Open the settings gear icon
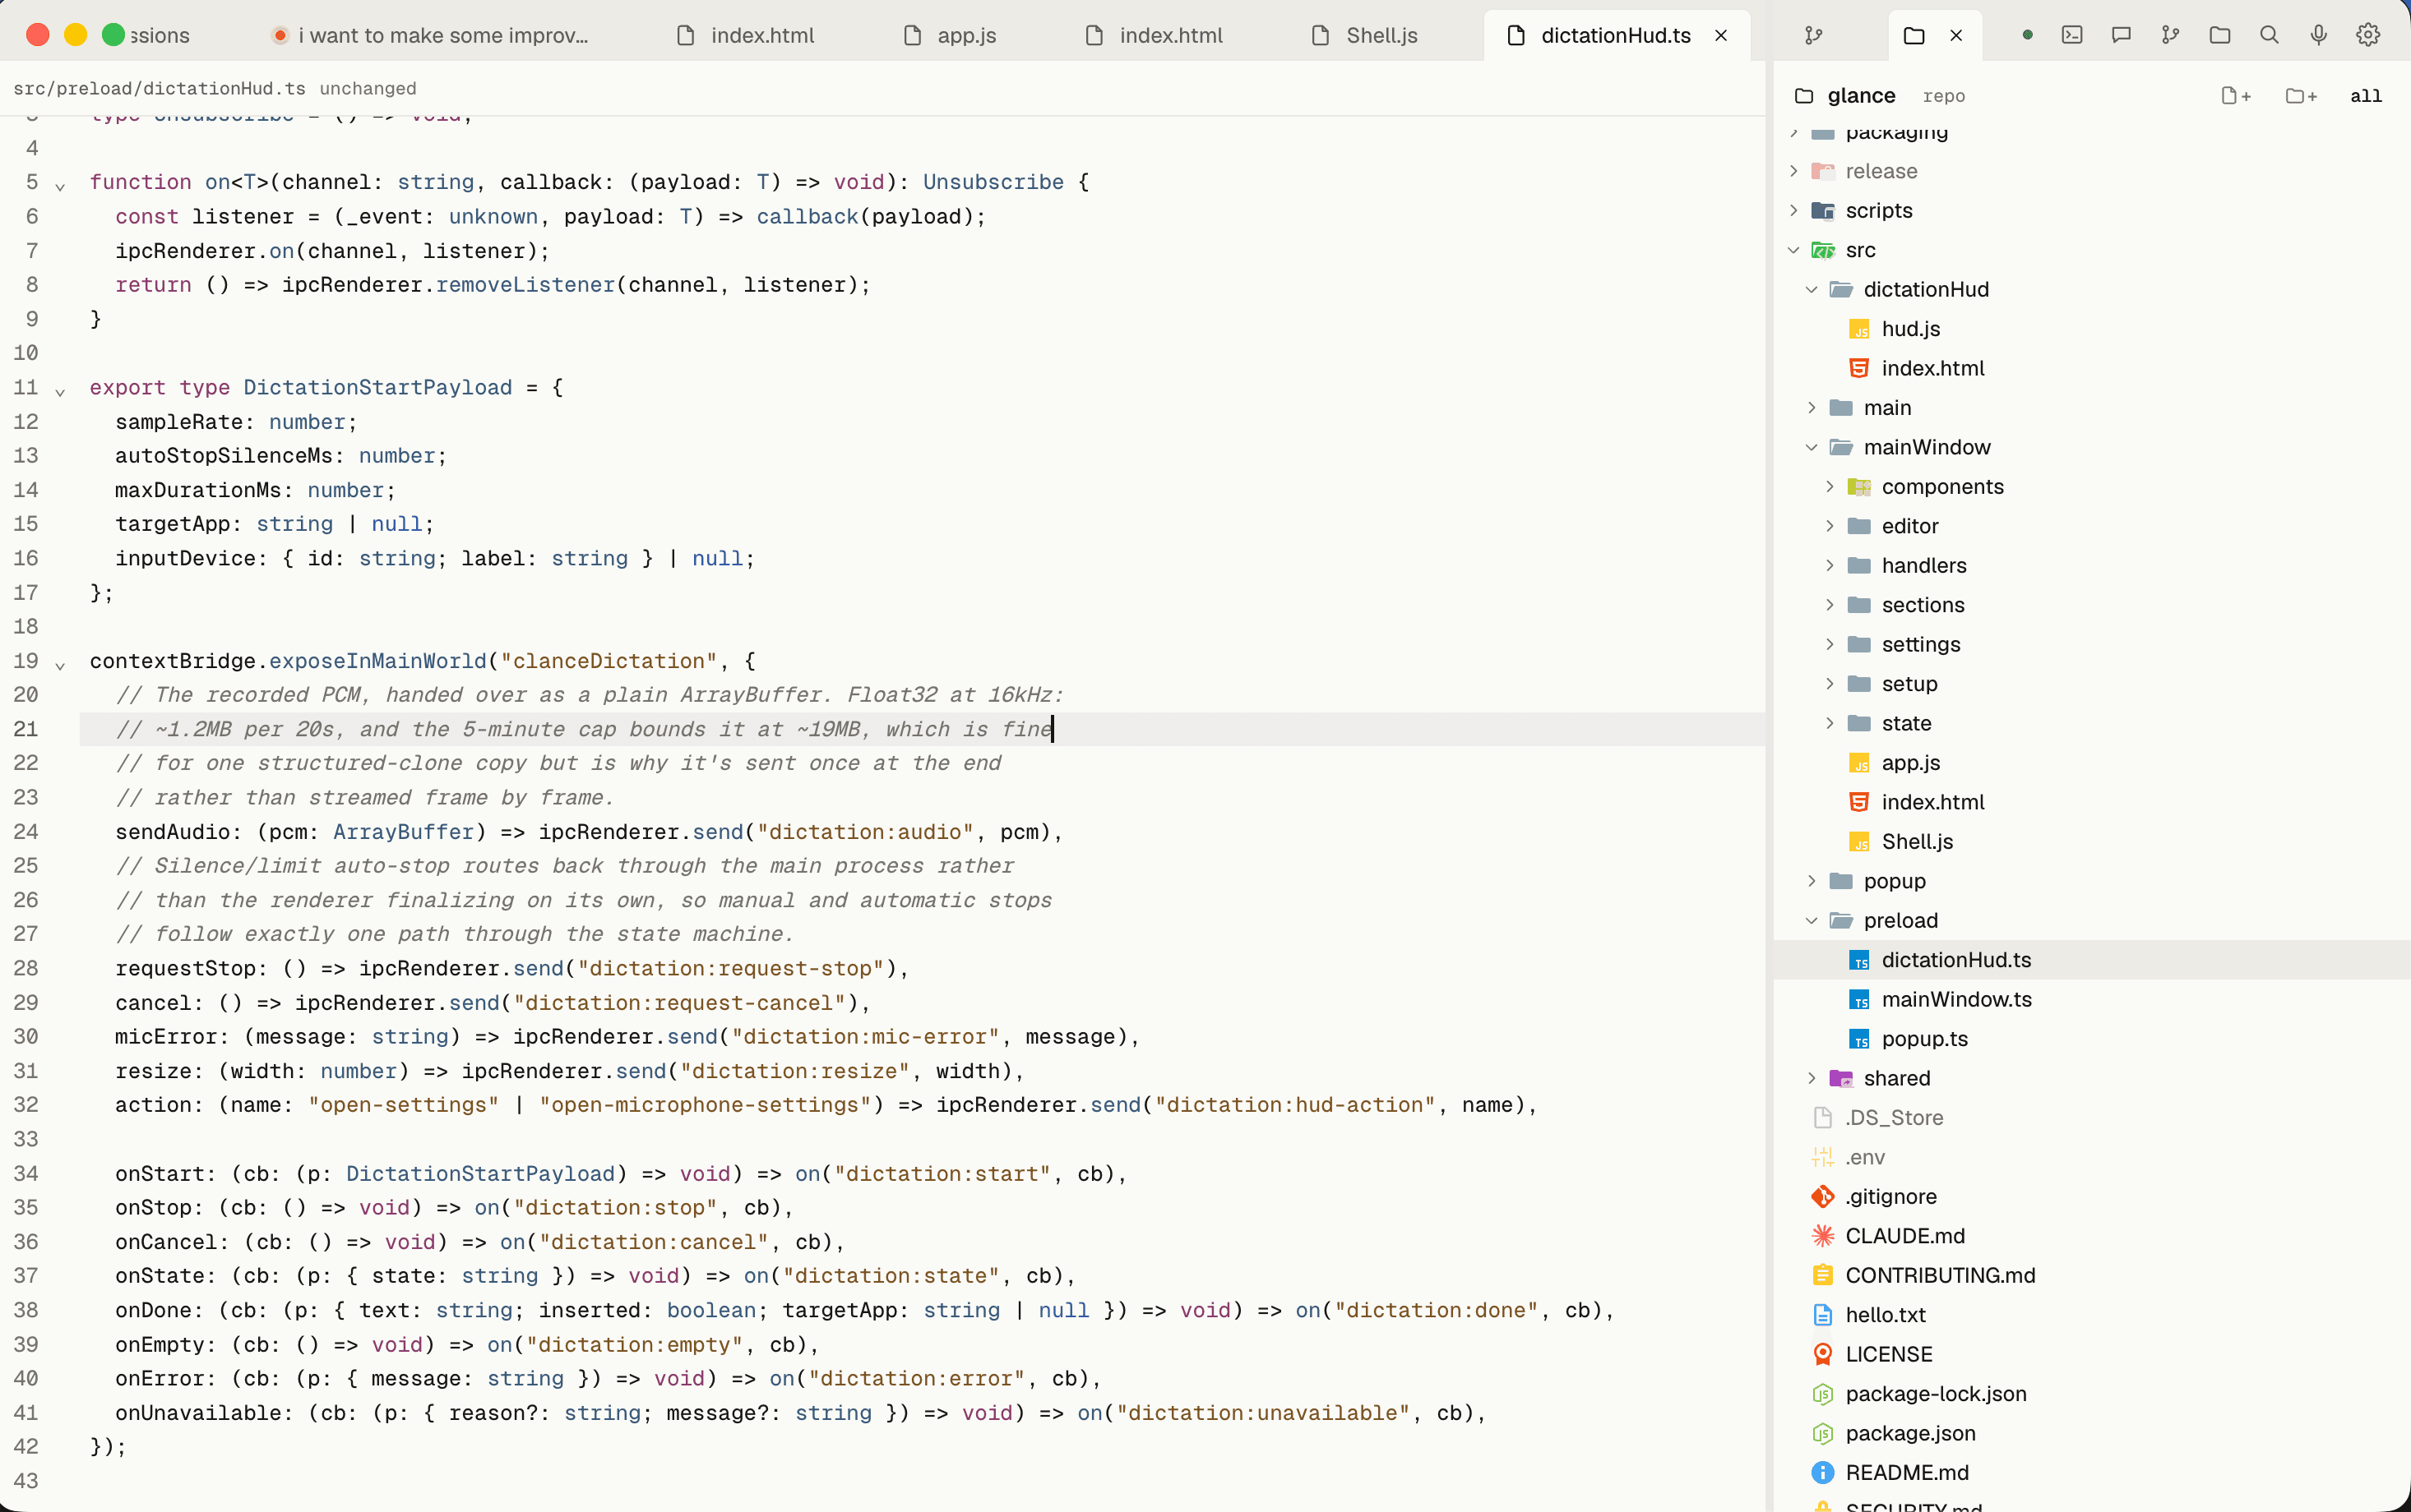This screenshot has height=1512, width=2411. (2368, 35)
